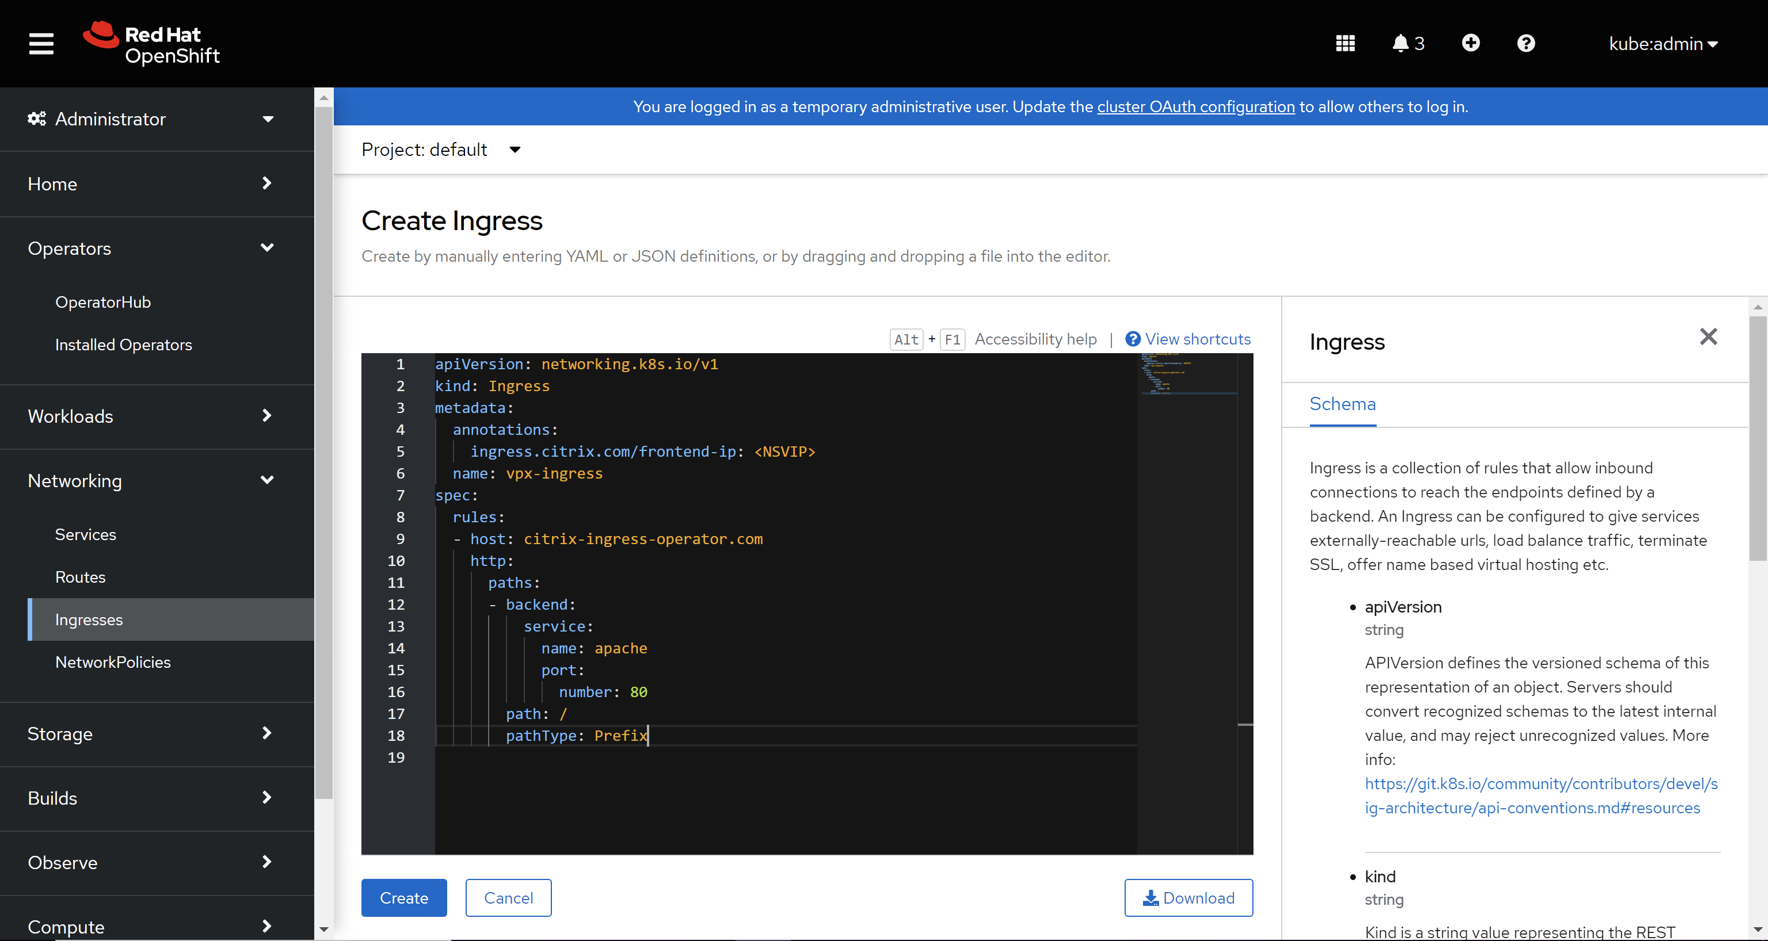
Task: Click the kind schema field name
Action: (x=1380, y=877)
